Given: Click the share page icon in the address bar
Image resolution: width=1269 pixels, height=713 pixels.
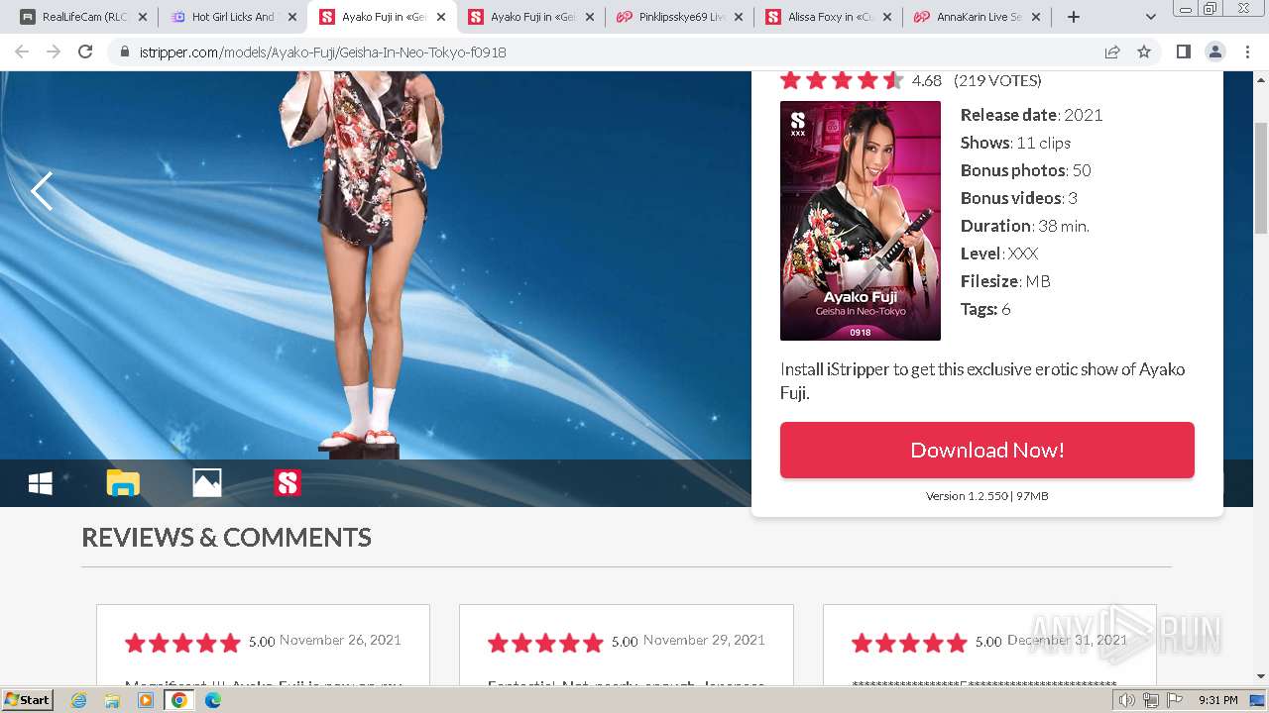Looking at the screenshot, I should point(1112,51).
